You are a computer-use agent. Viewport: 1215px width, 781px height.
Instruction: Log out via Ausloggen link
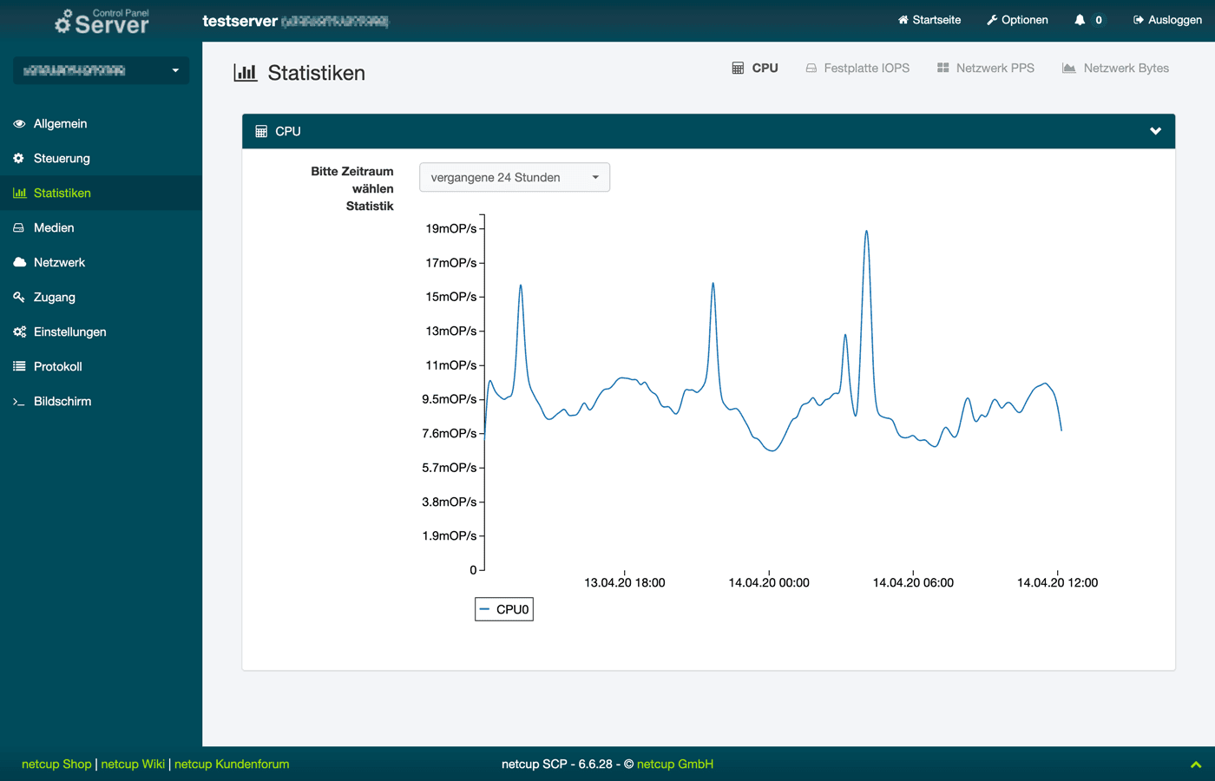[x=1167, y=20]
